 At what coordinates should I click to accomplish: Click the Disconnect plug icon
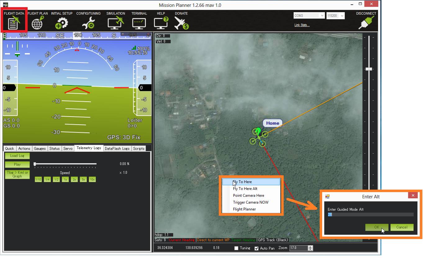366,23
